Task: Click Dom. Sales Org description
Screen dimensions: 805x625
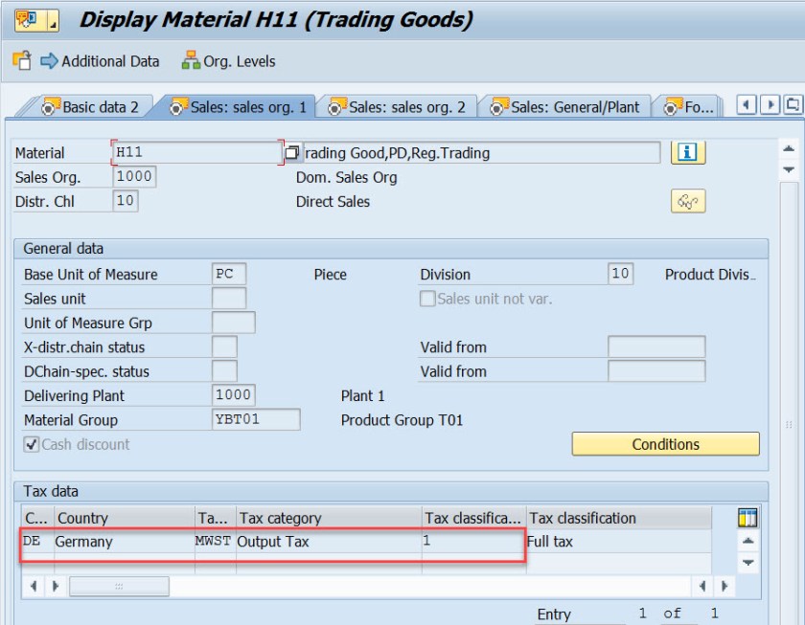Action: (x=347, y=177)
